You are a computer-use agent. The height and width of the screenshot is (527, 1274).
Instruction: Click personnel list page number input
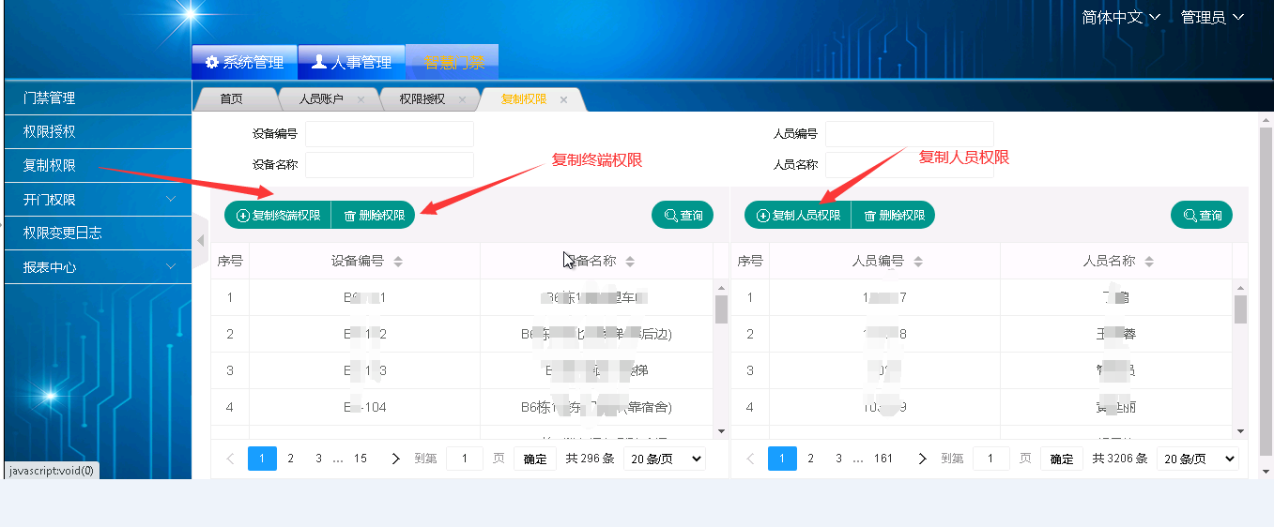[991, 459]
